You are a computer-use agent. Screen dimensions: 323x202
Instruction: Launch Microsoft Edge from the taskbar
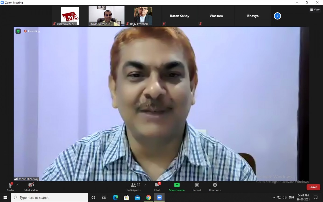click(x=115, y=197)
